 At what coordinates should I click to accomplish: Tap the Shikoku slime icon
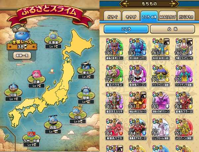click(x=53, y=120)
